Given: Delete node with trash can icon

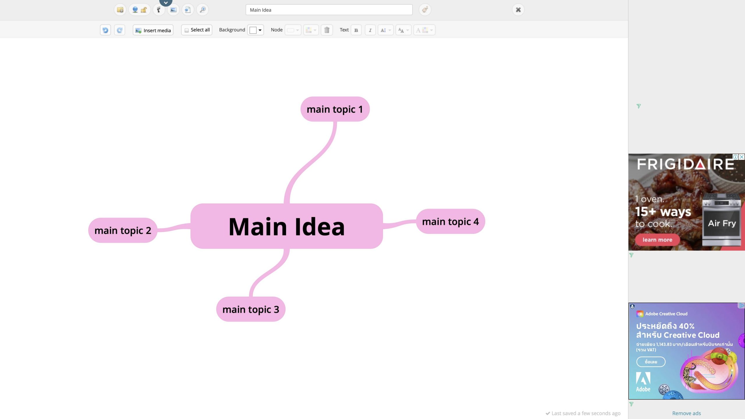Looking at the screenshot, I should point(327,30).
